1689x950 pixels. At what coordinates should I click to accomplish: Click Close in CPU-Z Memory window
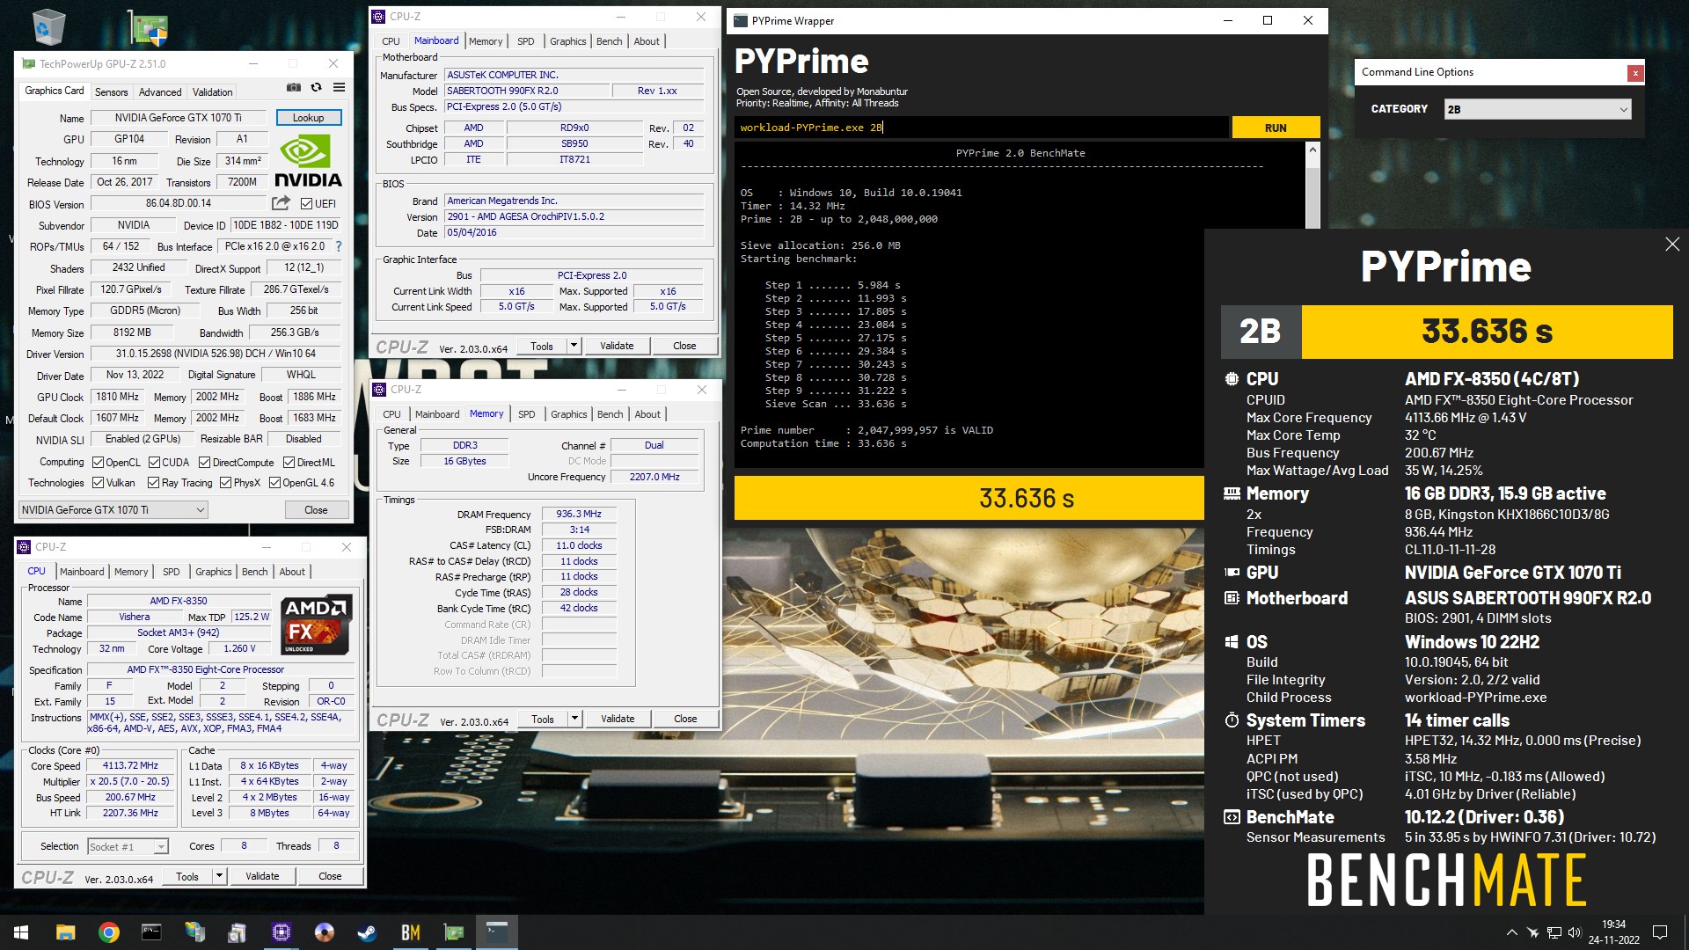(685, 719)
